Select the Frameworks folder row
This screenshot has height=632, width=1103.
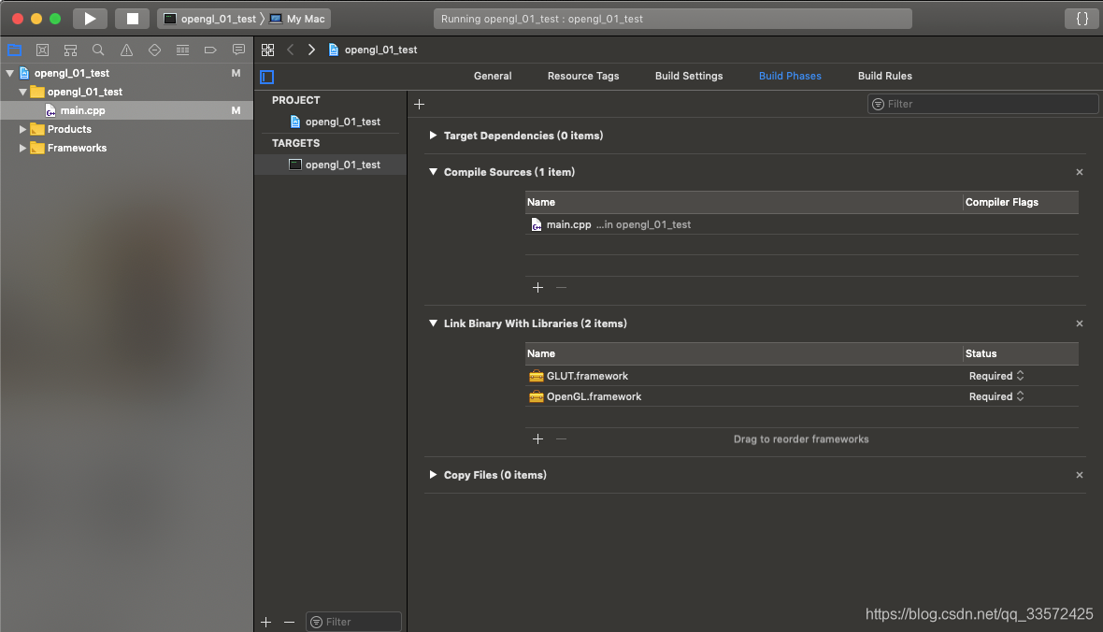coord(126,148)
